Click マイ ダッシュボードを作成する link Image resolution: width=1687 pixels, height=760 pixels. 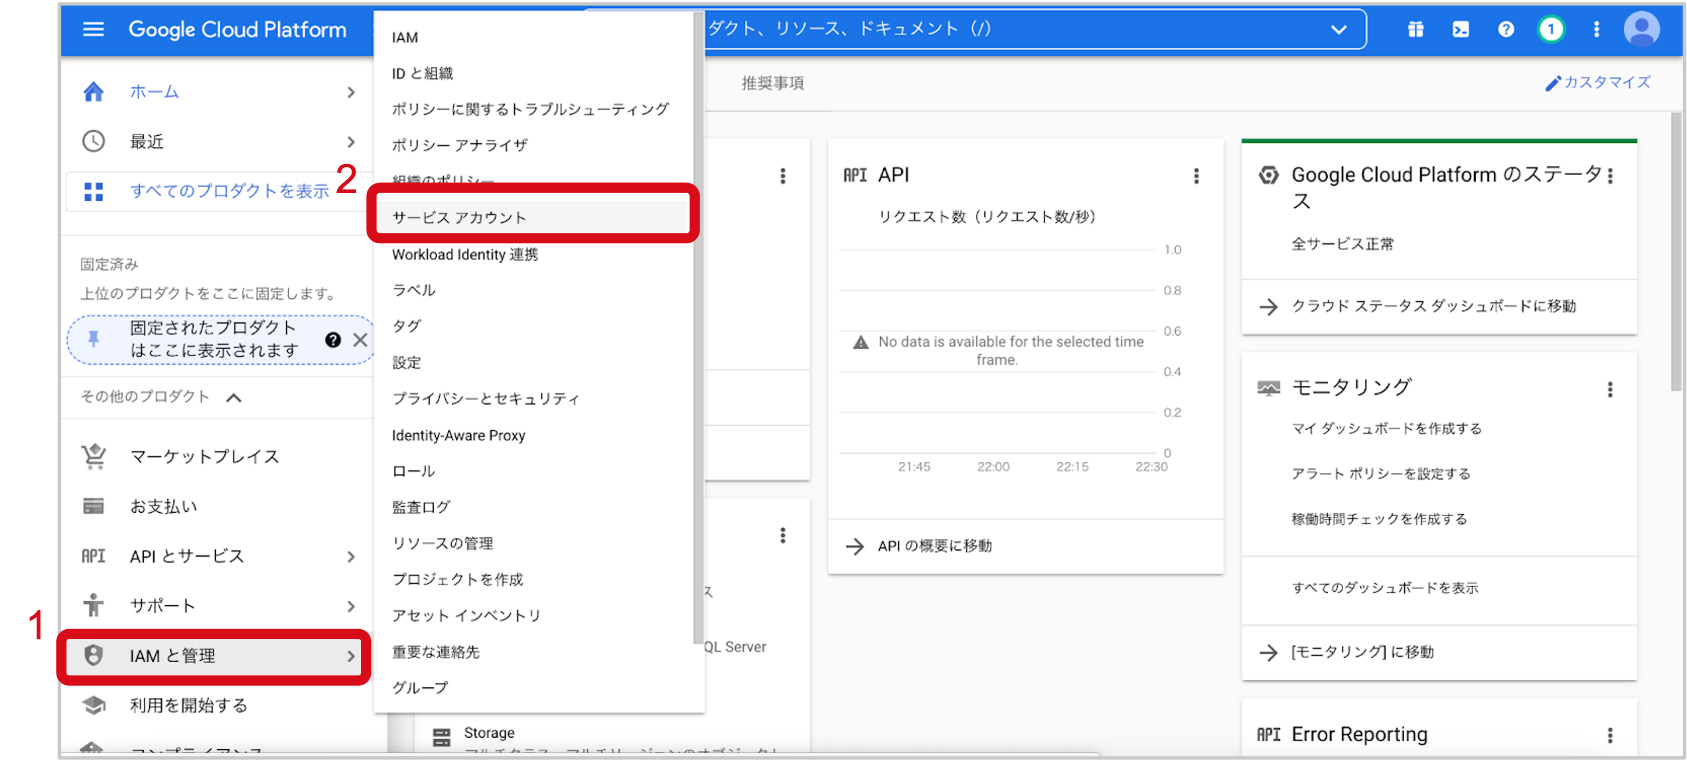1386,428
